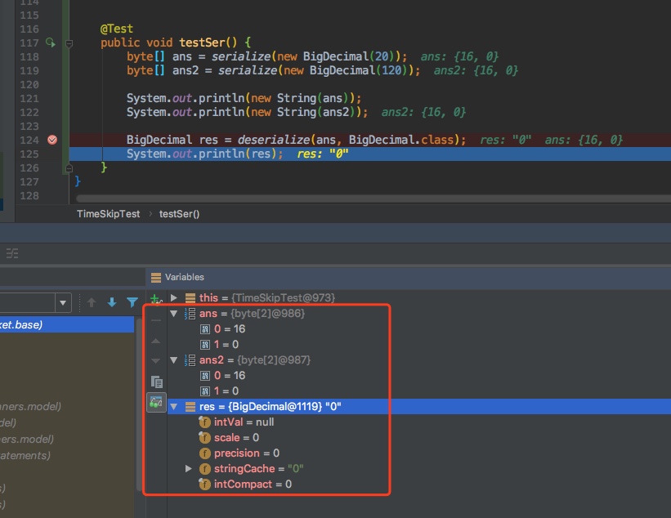Viewport: 671px width, 518px height.
Task: Click the New Watch plus icon
Action: [156, 299]
